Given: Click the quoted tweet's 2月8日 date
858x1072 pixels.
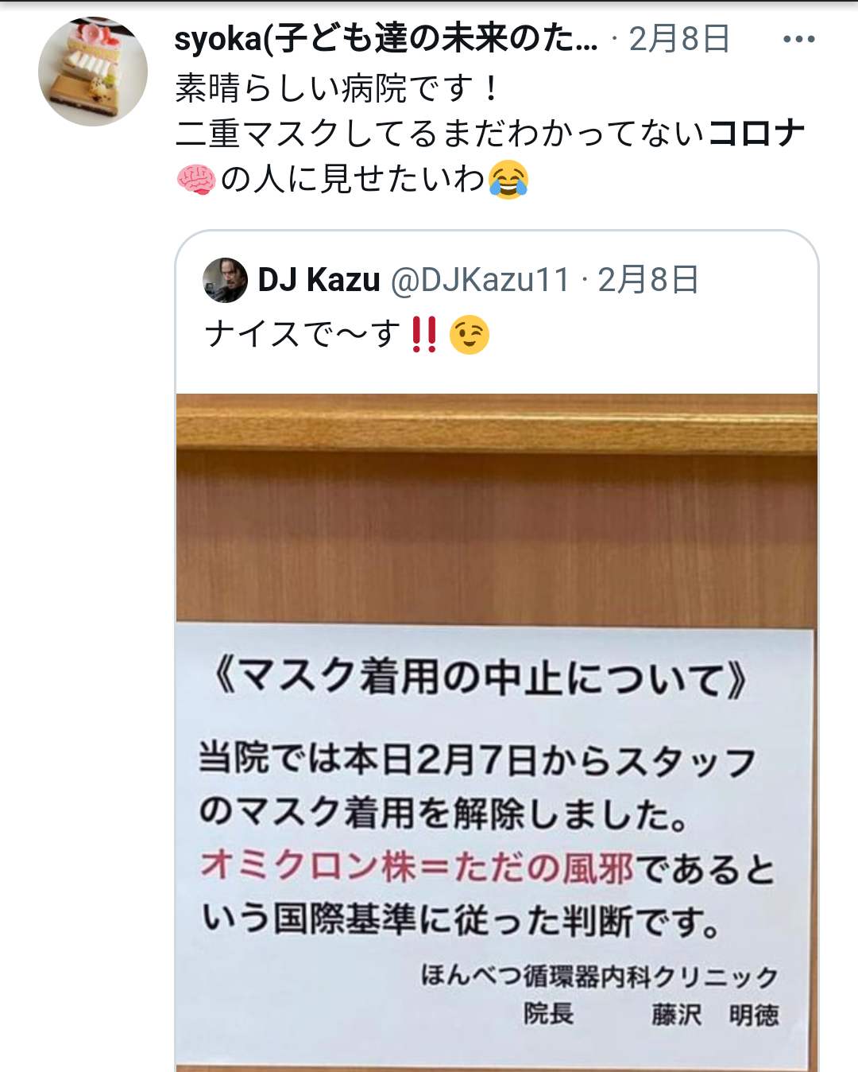Looking at the screenshot, I should click(648, 280).
